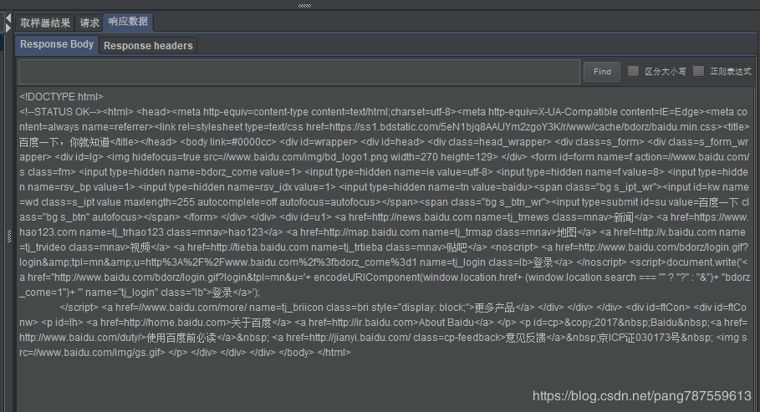The width and height of the screenshot is (760, 412).
Task: Click the vertical divider grip on the left
Action: (8, 236)
